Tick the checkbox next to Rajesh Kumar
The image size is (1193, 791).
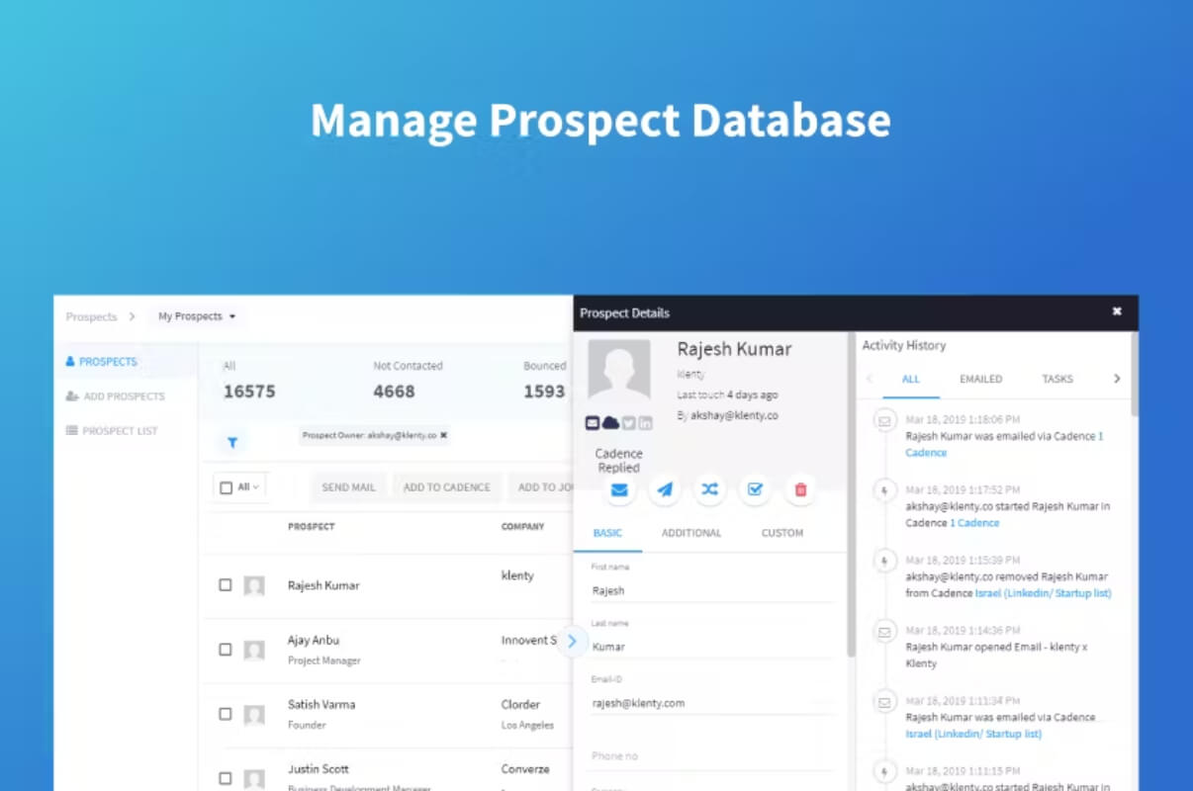pos(226,585)
